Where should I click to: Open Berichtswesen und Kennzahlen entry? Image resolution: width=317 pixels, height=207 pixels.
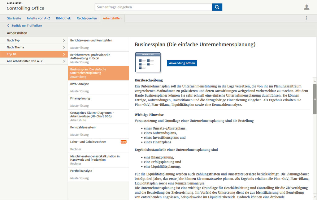(98, 44)
